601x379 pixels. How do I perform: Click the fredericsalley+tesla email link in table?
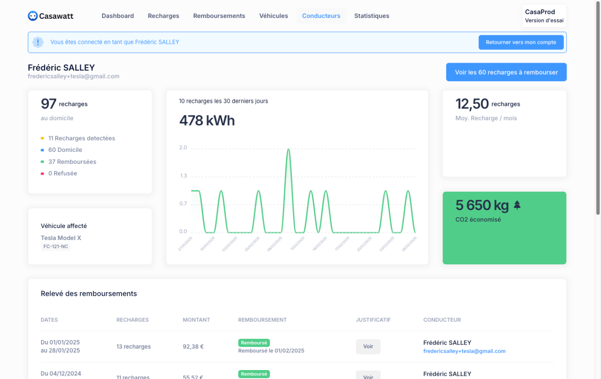(x=464, y=351)
